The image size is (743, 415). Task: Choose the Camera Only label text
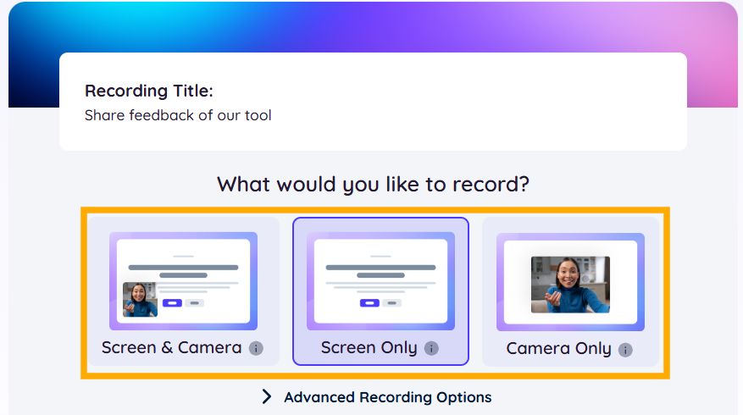click(x=558, y=349)
